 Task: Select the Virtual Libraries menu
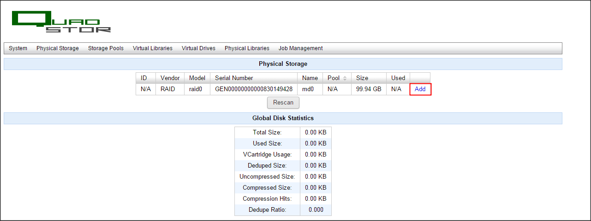(x=153, y=48)
